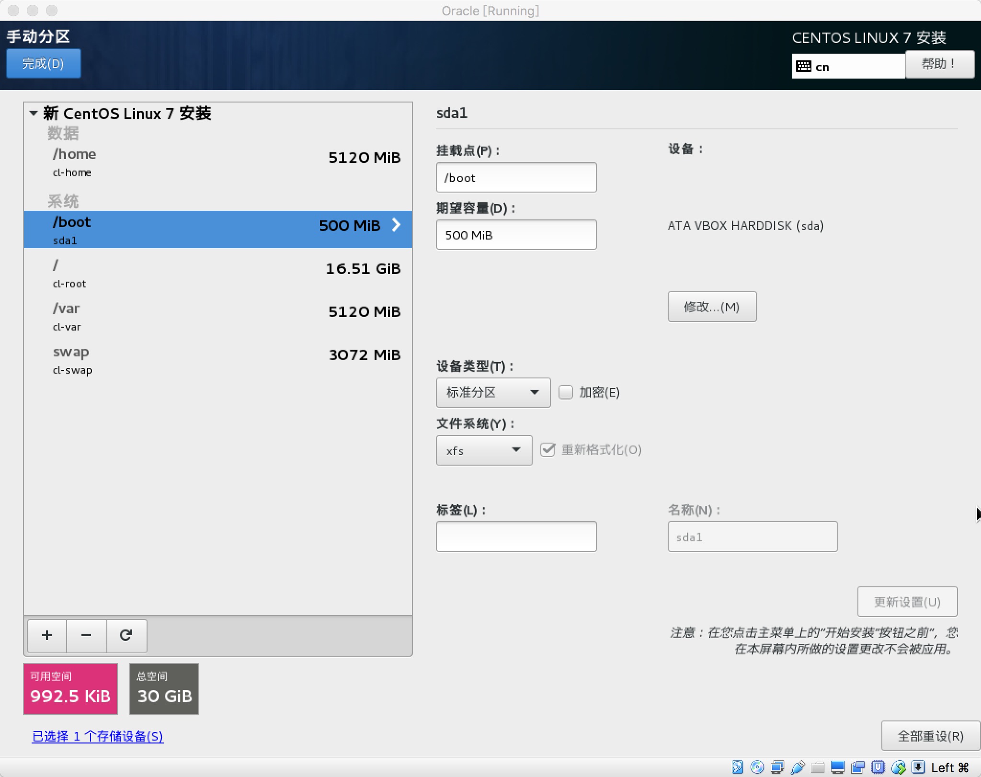Viewport: 981px width, 777px height.
Task: Toggle the encrypt (加密) checkbox
Action: pyautogui.click(x=566, y=392)
